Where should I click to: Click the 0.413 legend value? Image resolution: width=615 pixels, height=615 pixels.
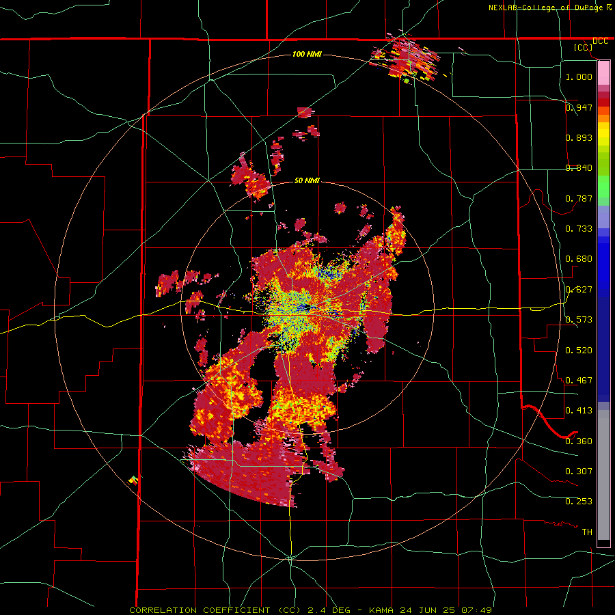point(579,410)
